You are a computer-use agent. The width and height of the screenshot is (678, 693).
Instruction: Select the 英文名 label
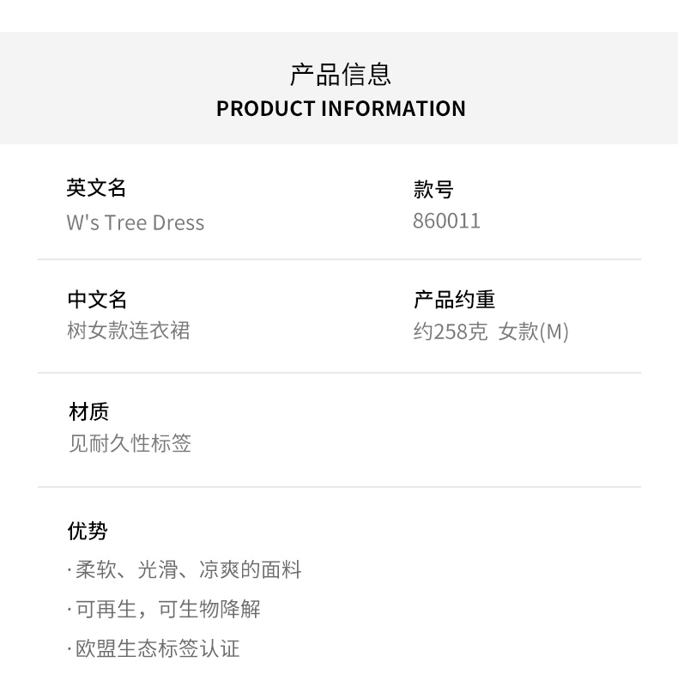tap(96, 187)
